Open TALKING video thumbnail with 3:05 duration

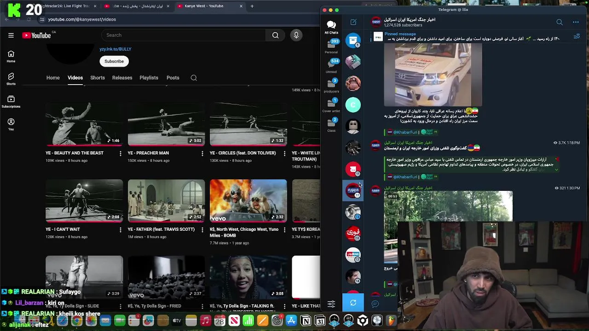248,277
